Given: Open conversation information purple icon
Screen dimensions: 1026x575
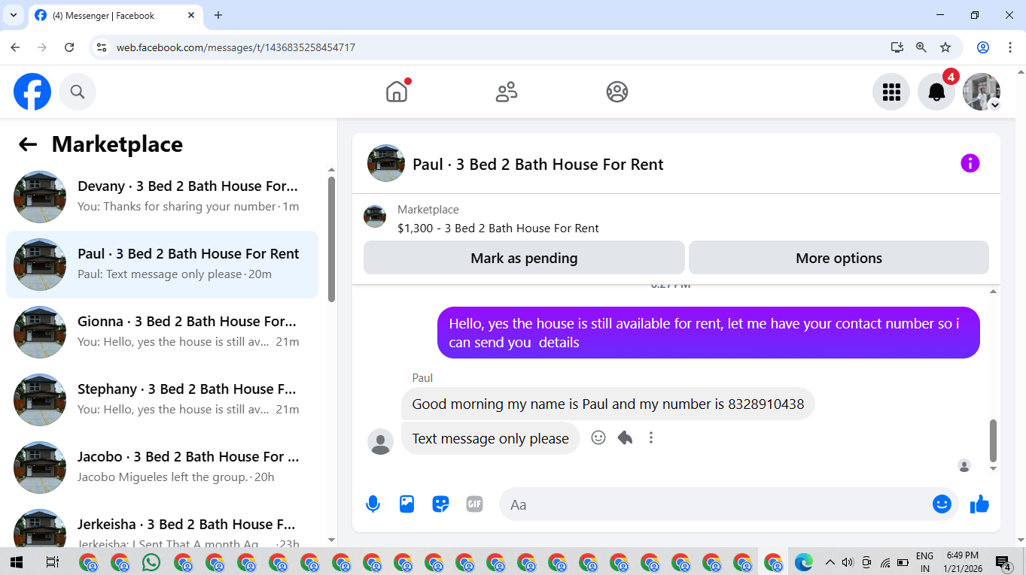Looking at the screenshot, I should (970, 163).
